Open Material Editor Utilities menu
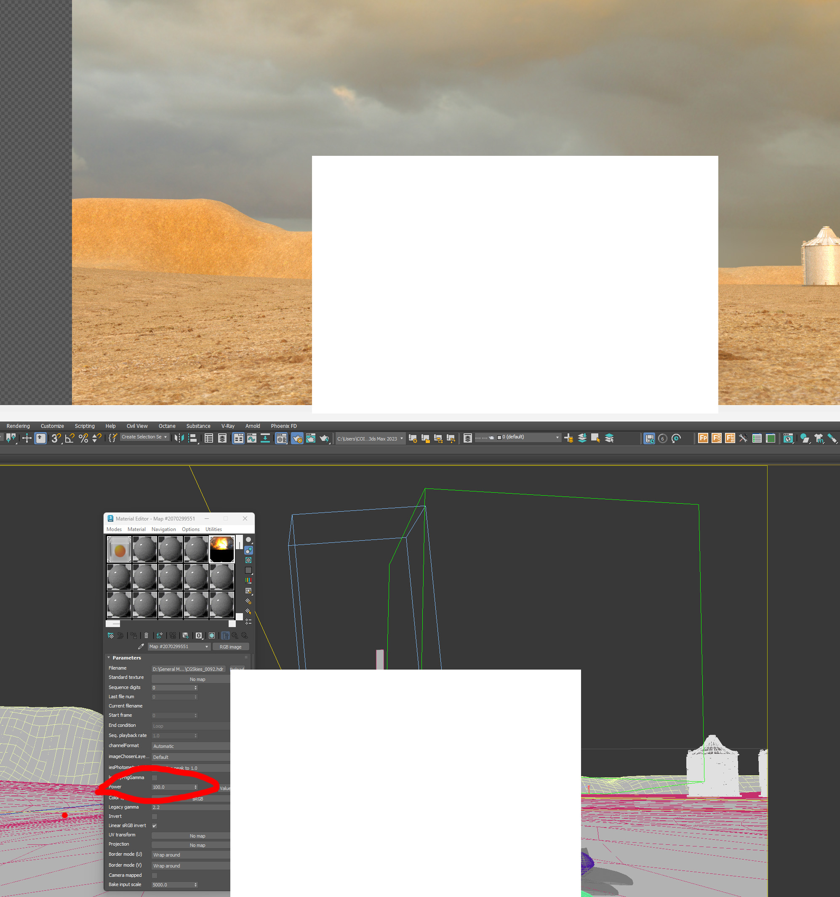Image resolution: width=840 pixels, height=897 pixels. coord(213,529)
